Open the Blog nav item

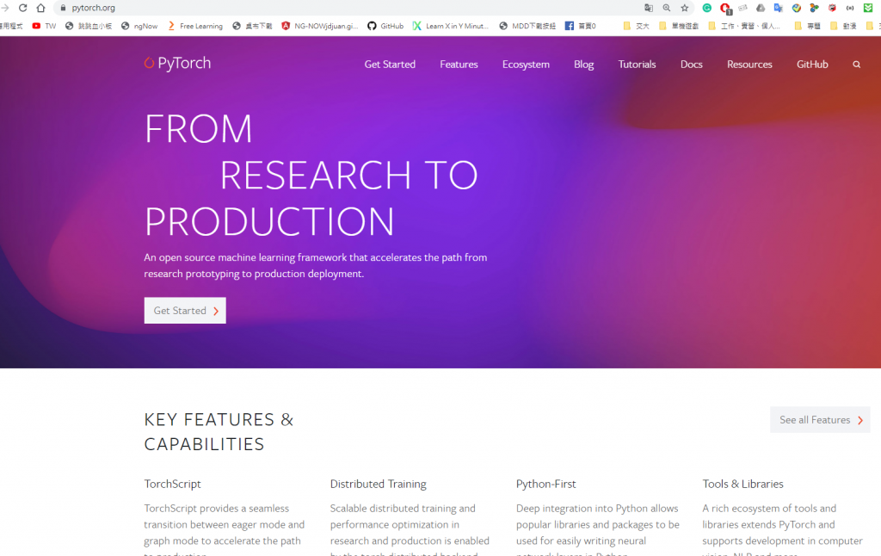point(584,64)
